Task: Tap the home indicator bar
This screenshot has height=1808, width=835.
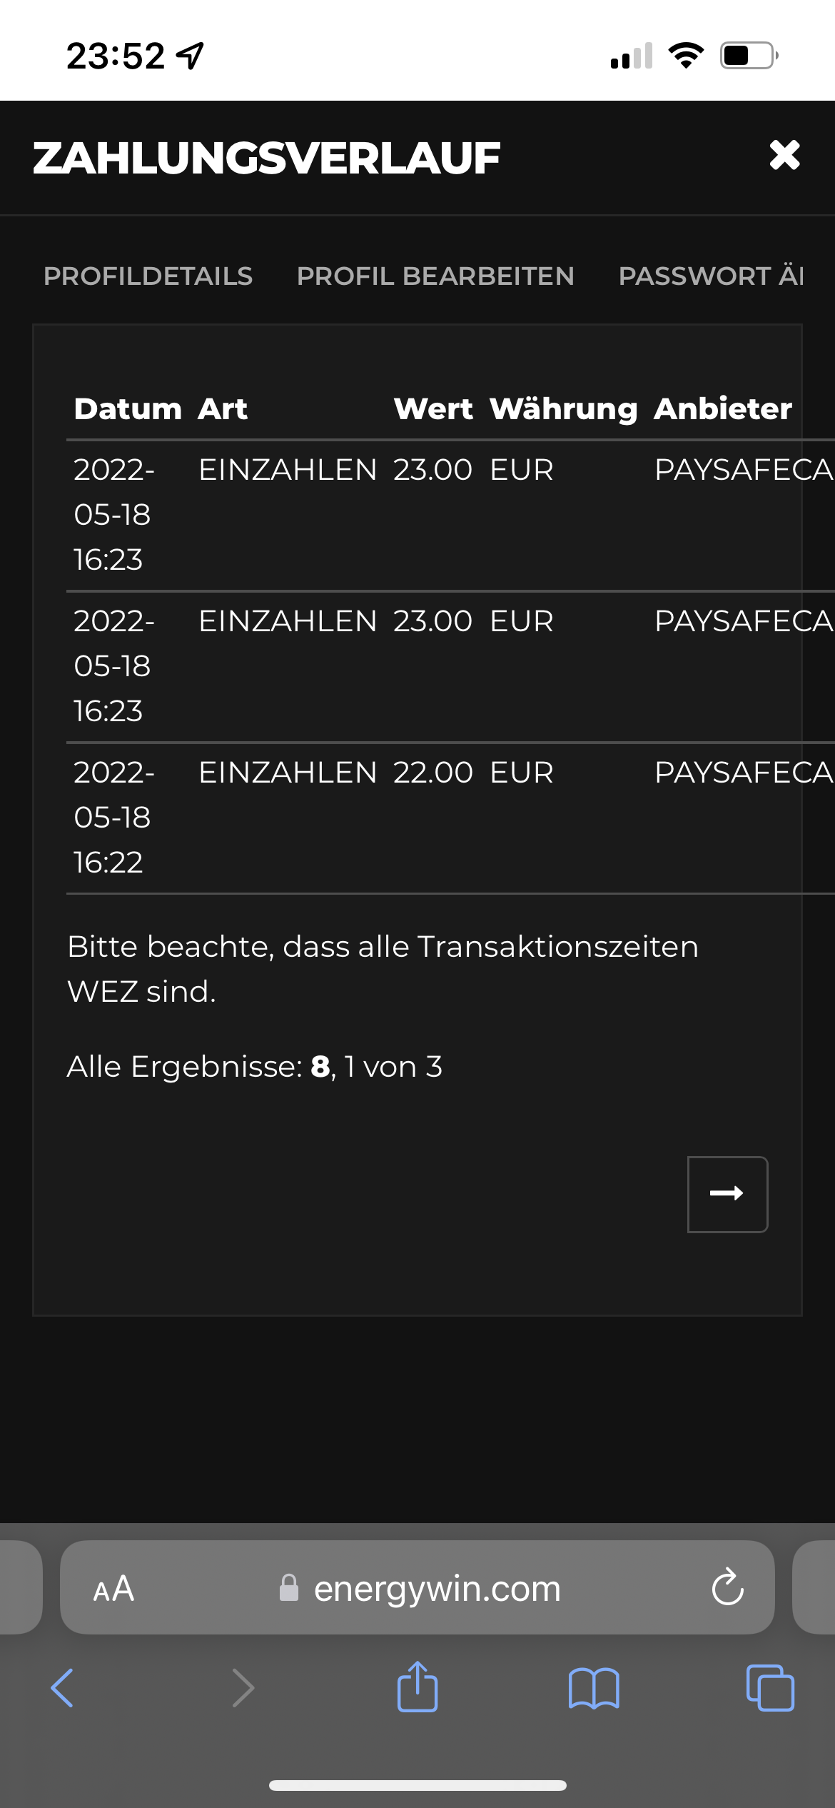Action: pyautogui.click(x=417, y=1785)
